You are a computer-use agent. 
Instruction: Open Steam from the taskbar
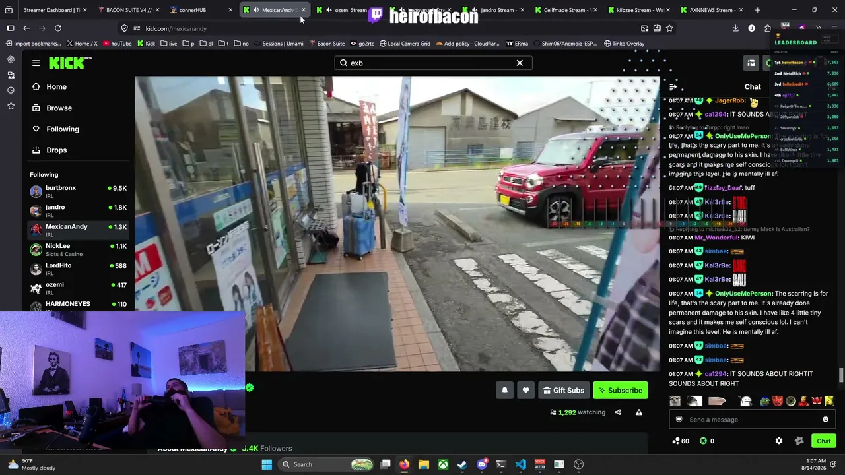pos(462,464)
